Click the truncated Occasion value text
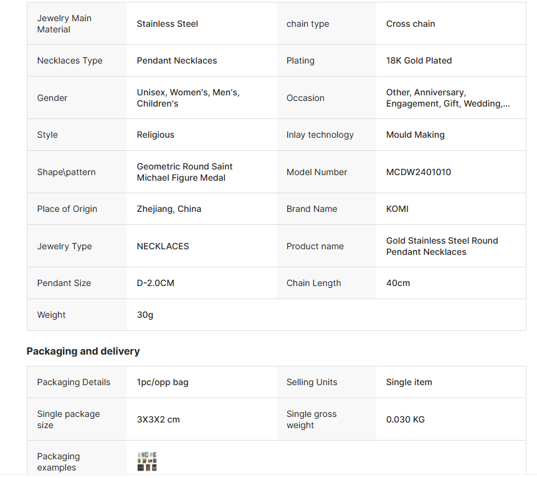 [448, 98]
